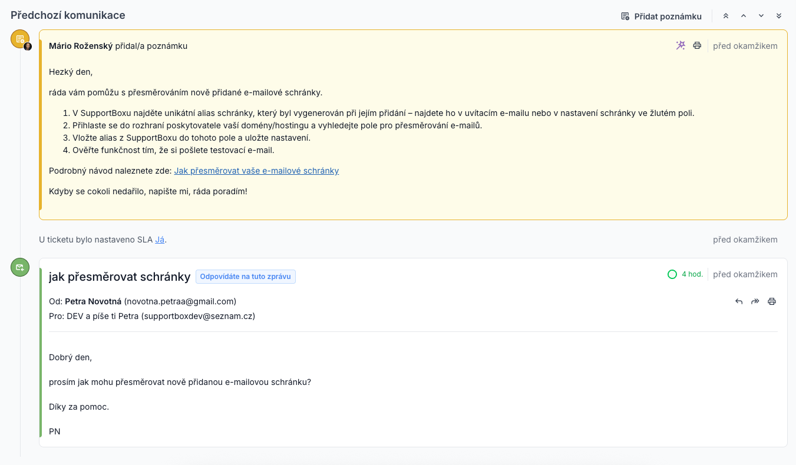
Task: Click the green incoming email icon on the timeline
Action: click(20, 267)
